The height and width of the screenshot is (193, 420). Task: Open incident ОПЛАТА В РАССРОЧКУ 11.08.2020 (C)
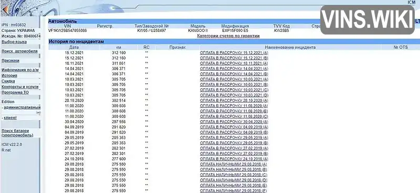(x=234, y=117)
